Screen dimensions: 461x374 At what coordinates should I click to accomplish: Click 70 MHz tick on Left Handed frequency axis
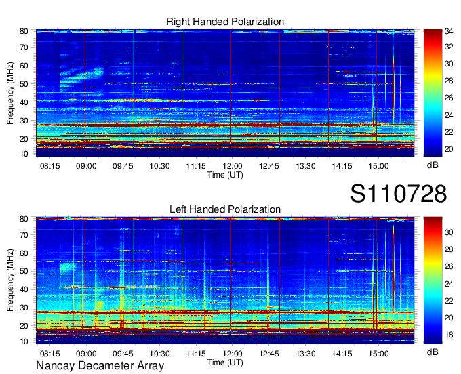point(24,234)
